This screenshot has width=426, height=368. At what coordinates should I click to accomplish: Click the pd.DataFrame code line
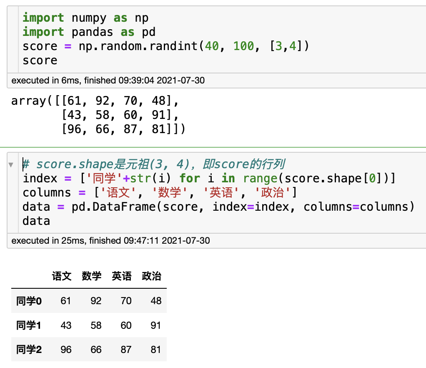(218, 207)
